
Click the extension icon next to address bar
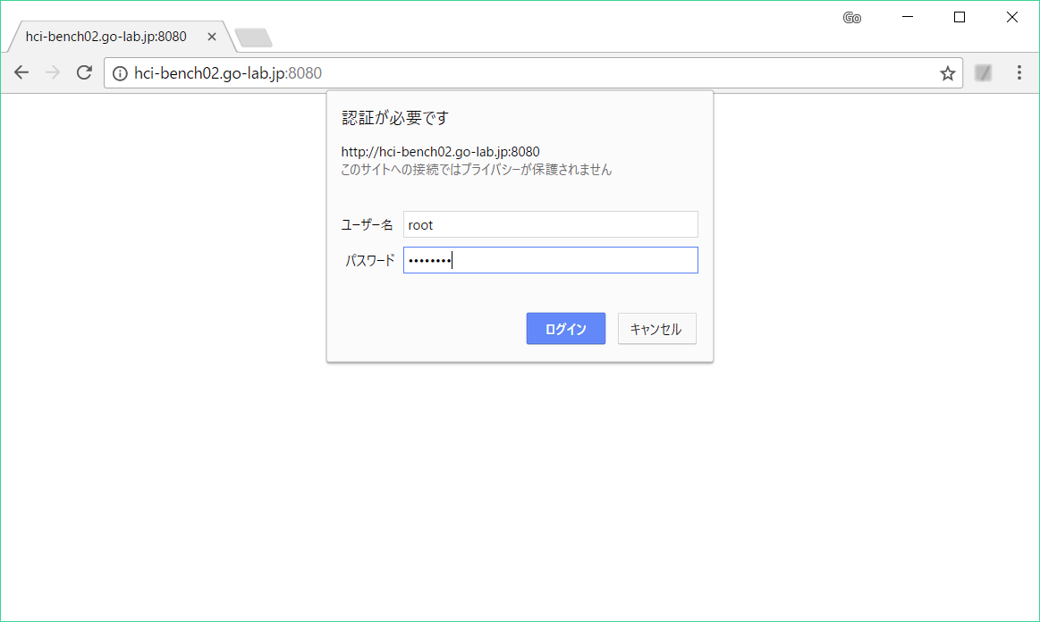[x=983, y=73]
